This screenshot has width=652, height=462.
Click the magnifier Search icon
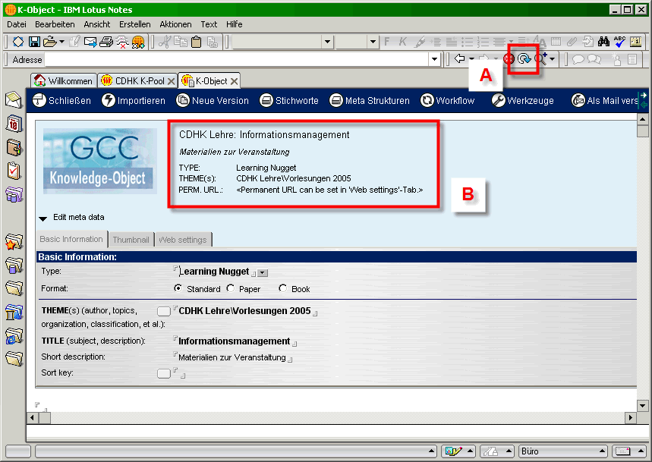(x=540, y=58)
